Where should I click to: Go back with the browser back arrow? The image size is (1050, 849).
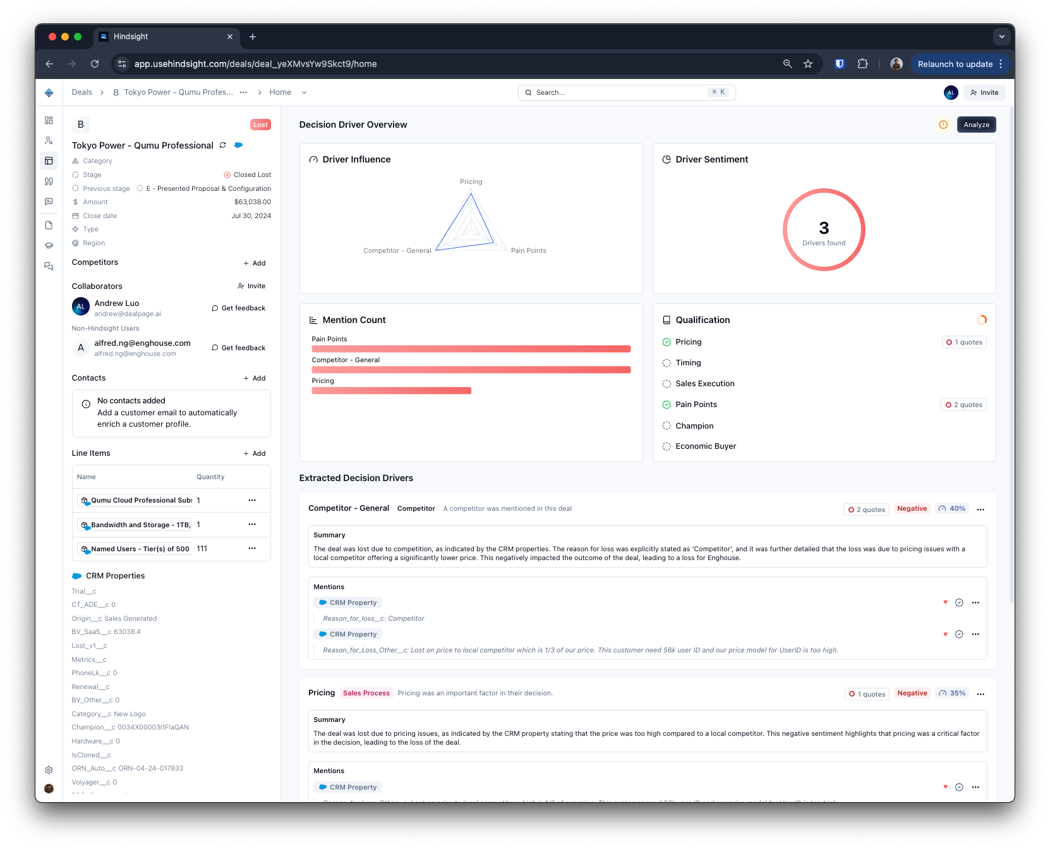49,64
